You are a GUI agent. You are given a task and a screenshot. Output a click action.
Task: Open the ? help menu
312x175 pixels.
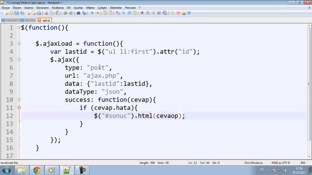[139, 8]
